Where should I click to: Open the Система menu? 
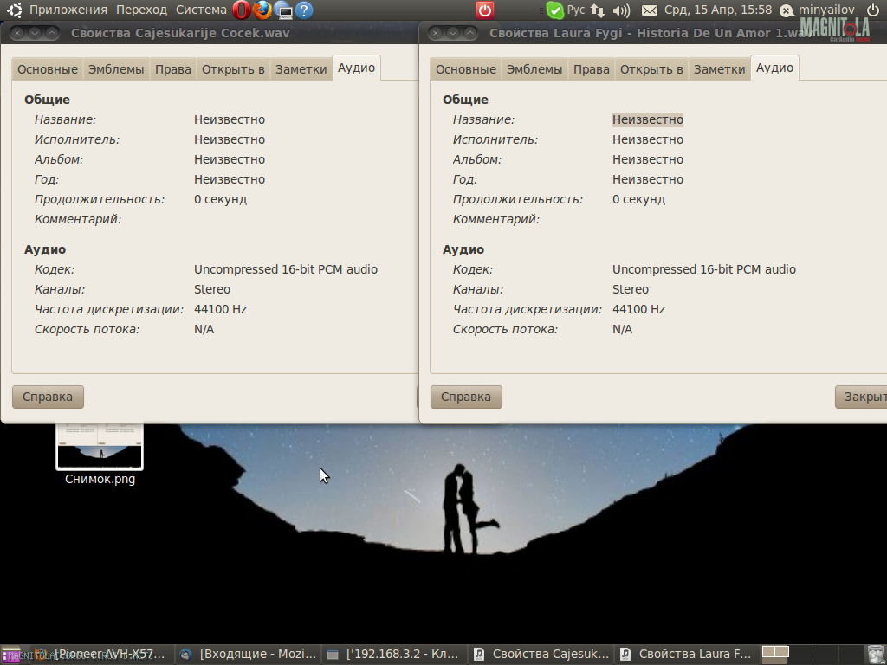(x=200, y=10)
